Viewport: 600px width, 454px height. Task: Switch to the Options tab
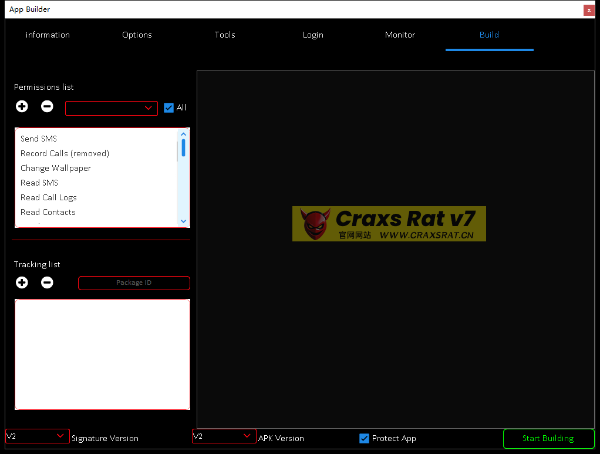pos(137,35)
